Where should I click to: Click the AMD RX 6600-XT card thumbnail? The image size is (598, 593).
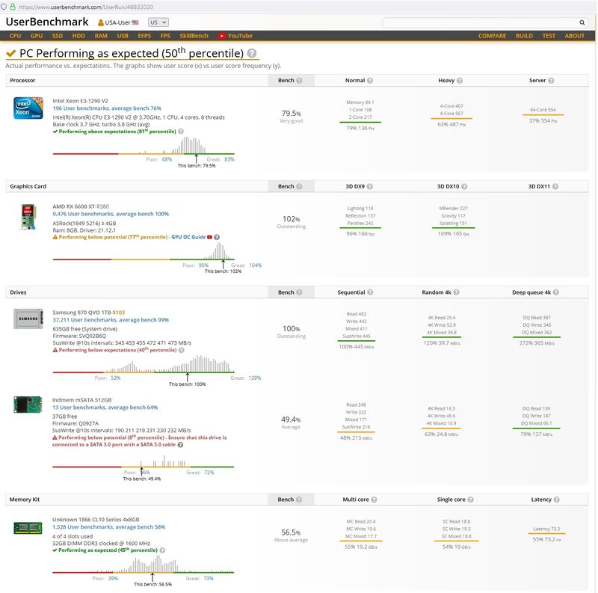point(28,217)
